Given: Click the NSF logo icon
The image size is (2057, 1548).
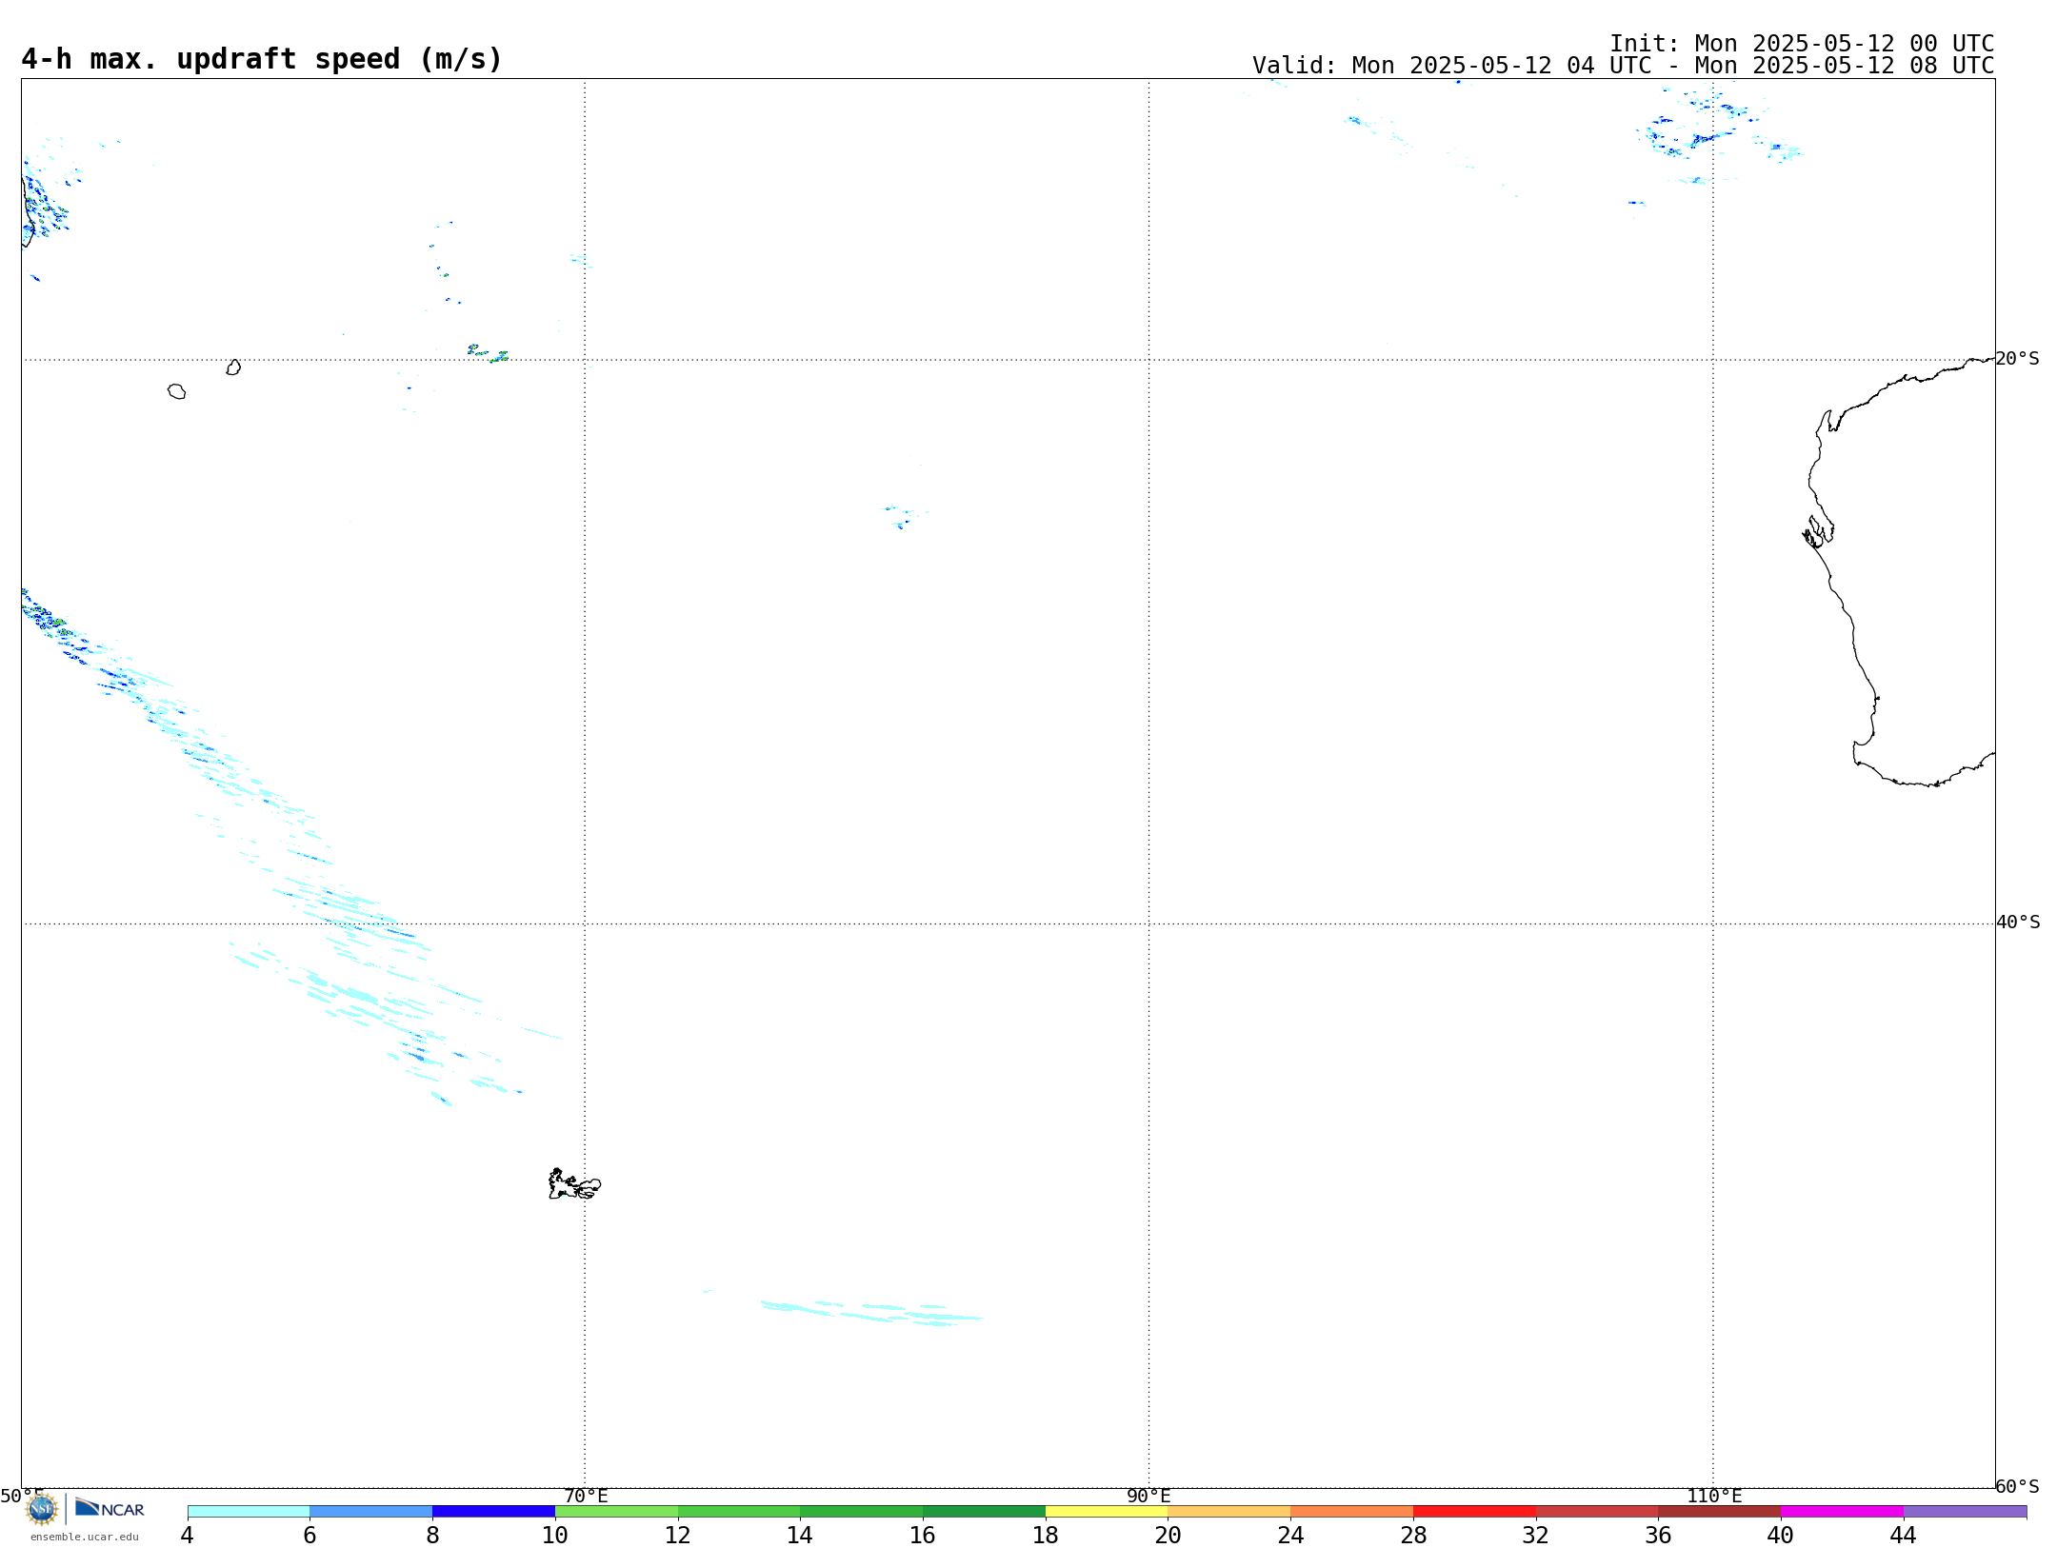Looking at the screenshot, I should click(x=42, y=1509).
